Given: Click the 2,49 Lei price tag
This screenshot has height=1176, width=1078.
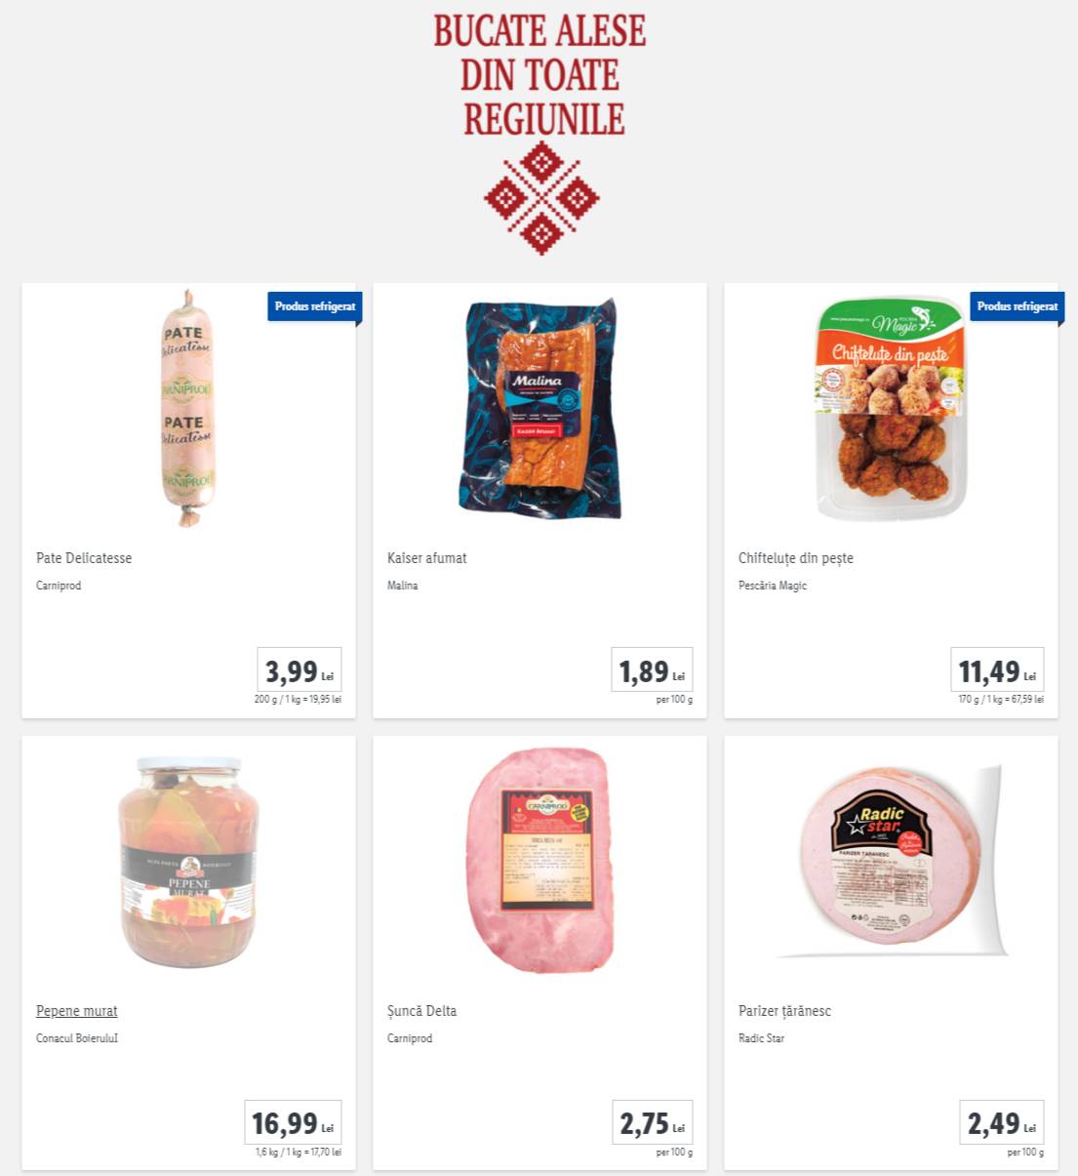Looking at the screenshot, I should [x=1001, y=1122].
